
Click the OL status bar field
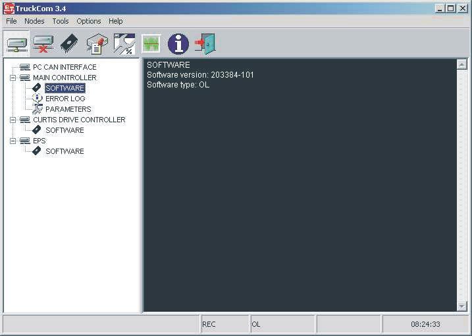[282, 324]
